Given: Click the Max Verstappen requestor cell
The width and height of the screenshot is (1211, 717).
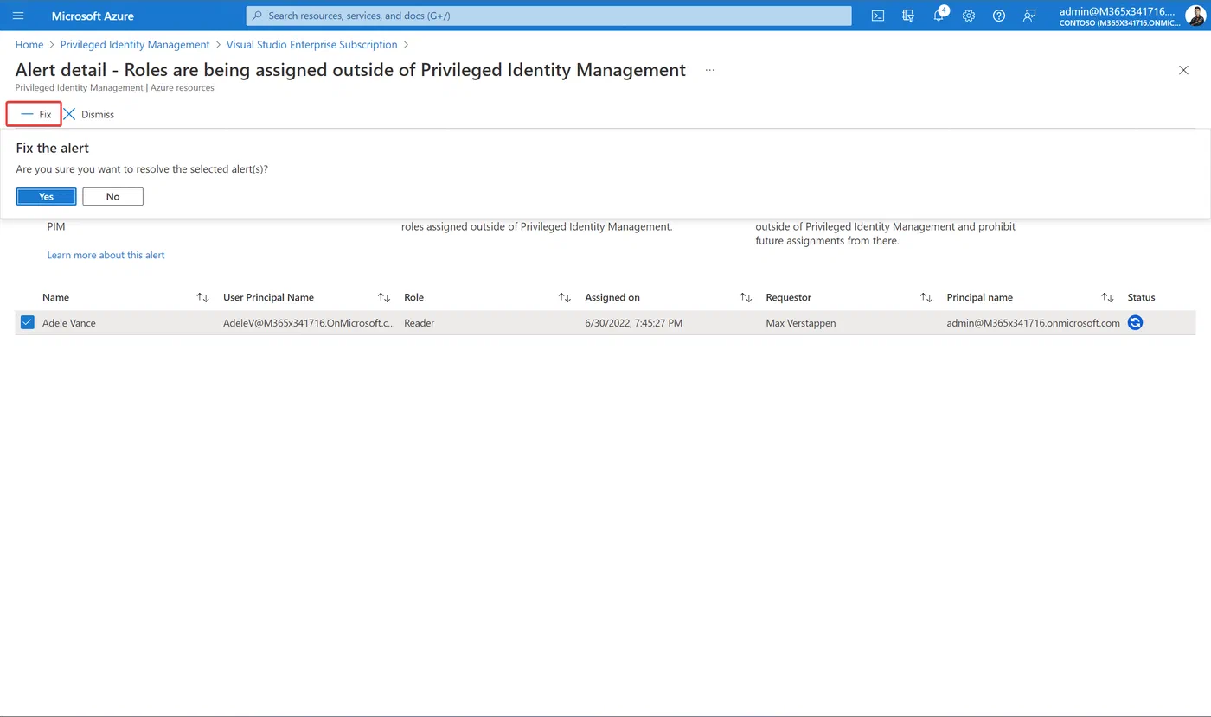Looking at the screenshot, I should (801, 323).
